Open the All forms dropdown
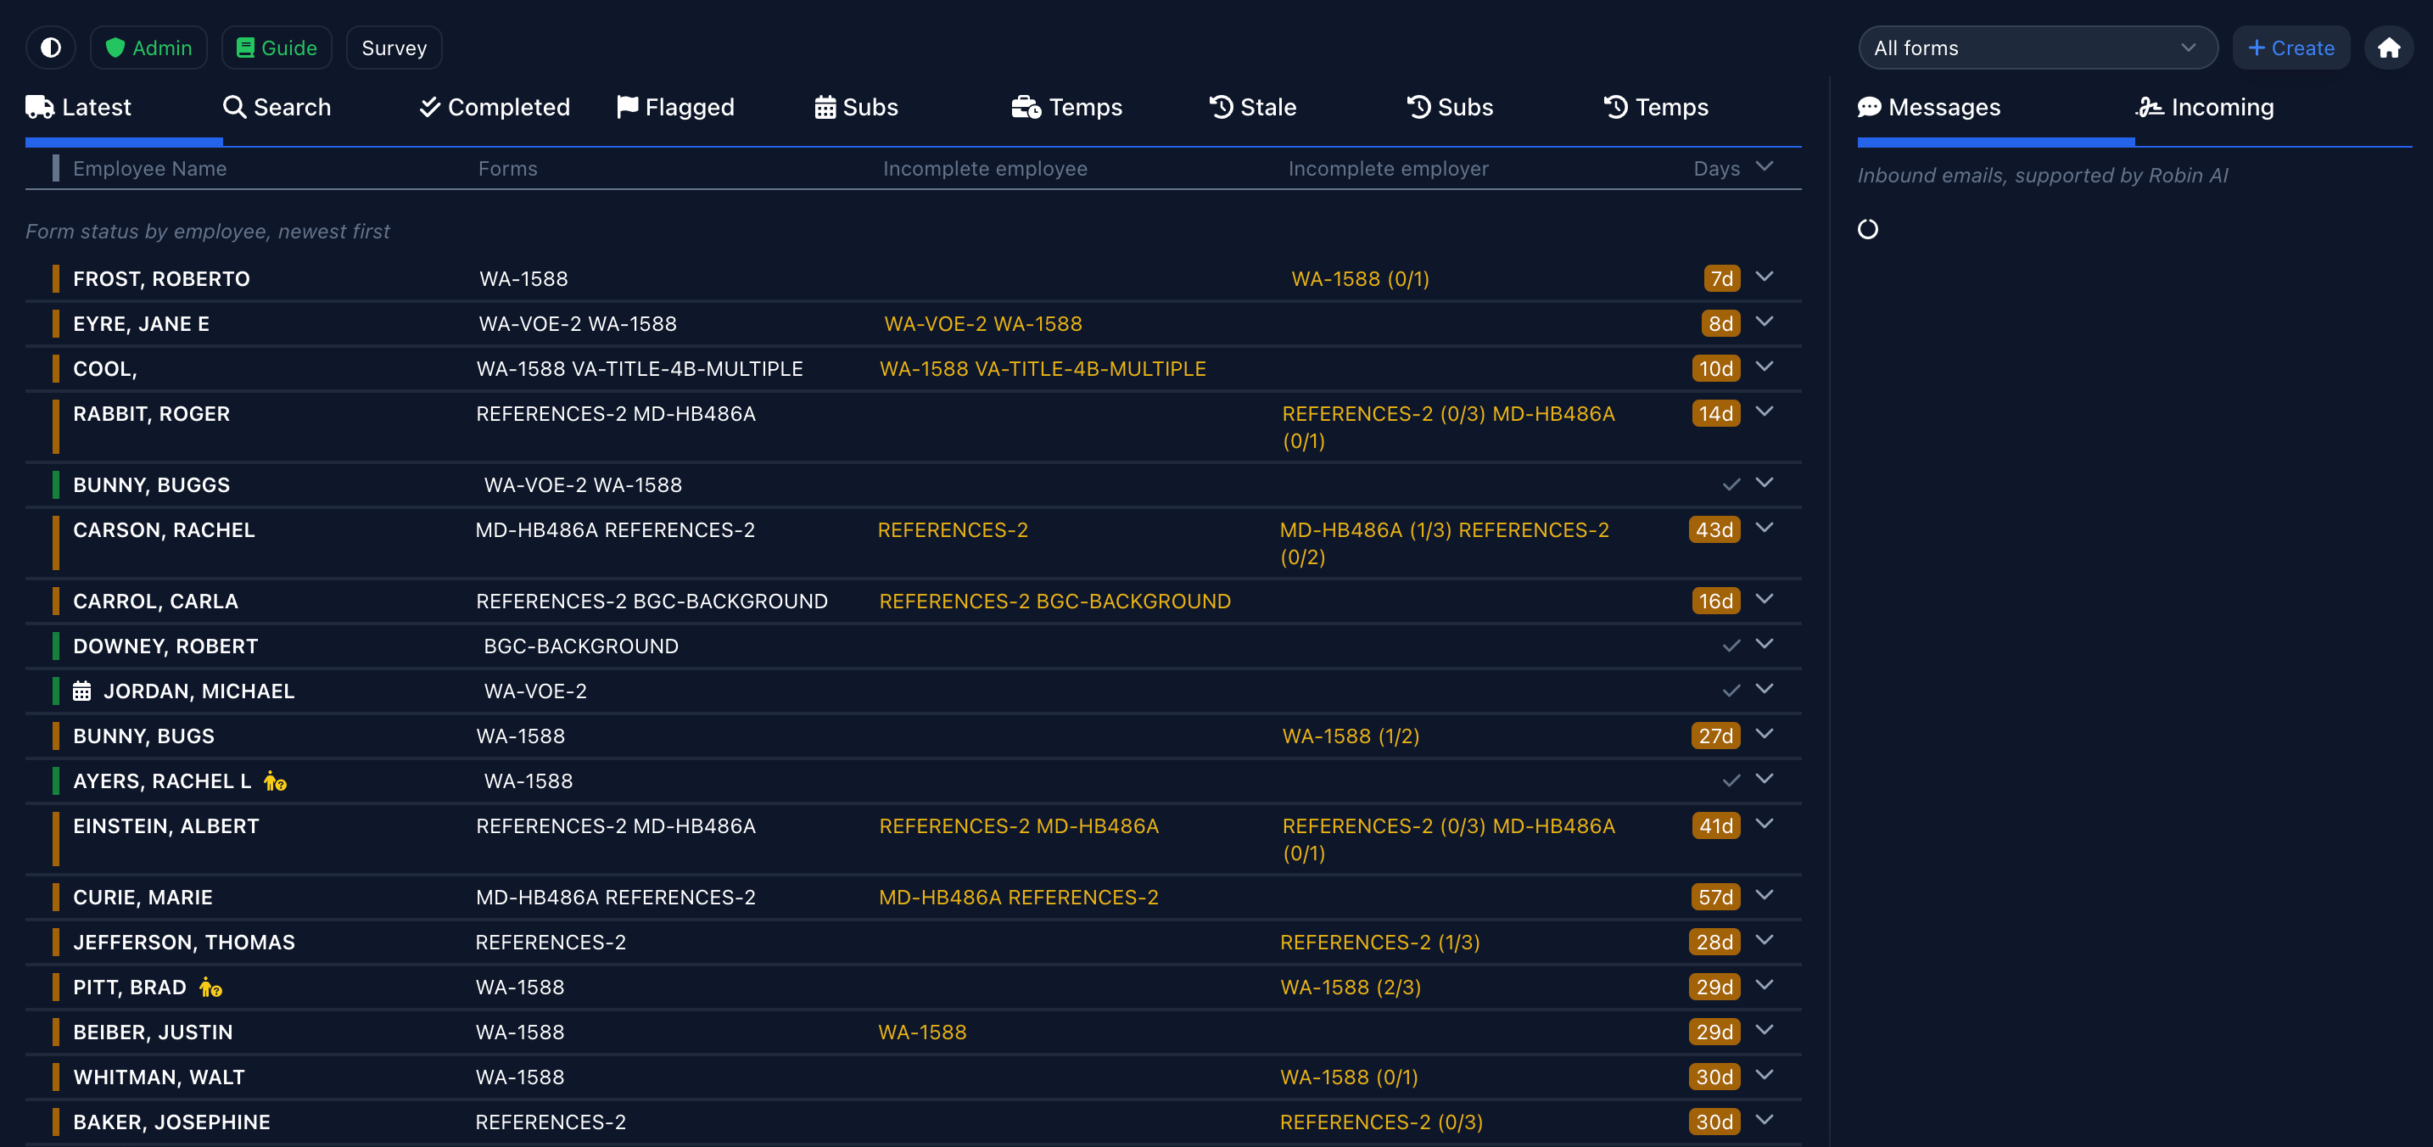The height and width of the screenshot is (1147, 2433). 2036,48
